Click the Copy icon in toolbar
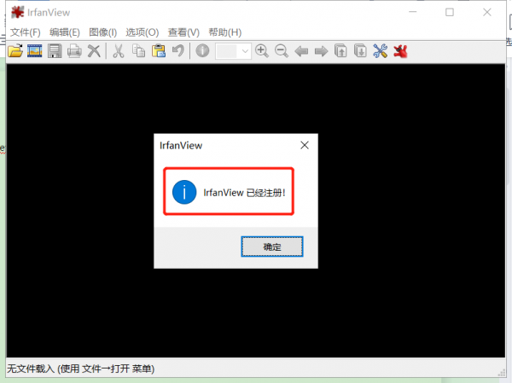Screen dimensions: 512x383 point(139,51)
